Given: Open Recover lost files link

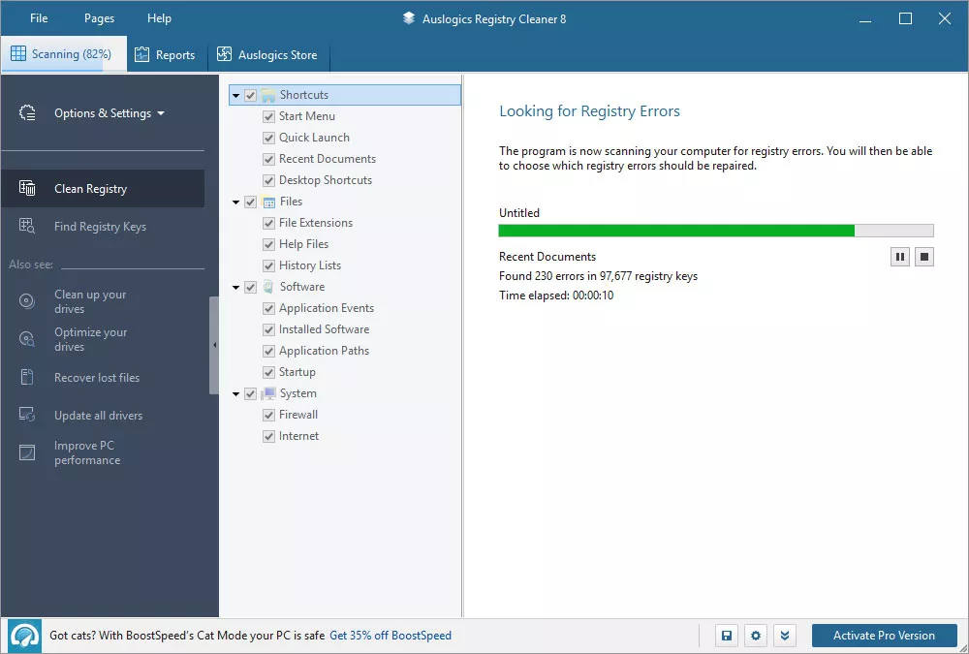Looking at the screenshot, I should tap(97, 378).
